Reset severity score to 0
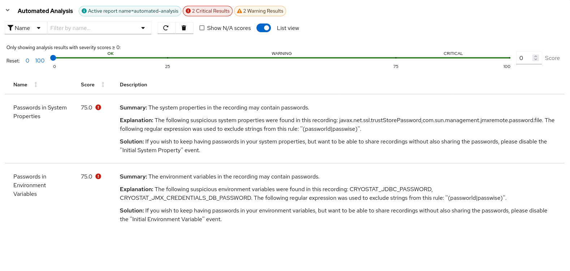The image size is (570, 271). 27,61
